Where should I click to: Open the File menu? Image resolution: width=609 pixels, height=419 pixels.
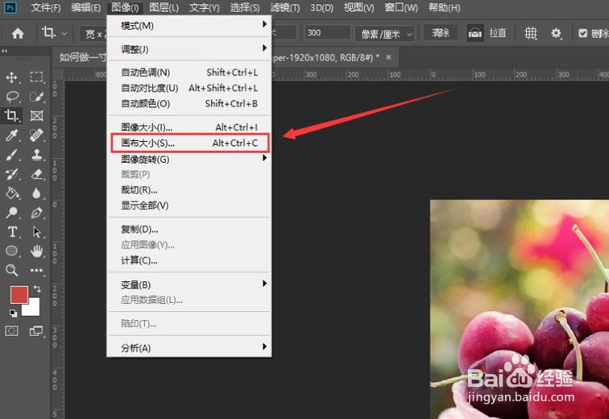(x=46, y=8)
